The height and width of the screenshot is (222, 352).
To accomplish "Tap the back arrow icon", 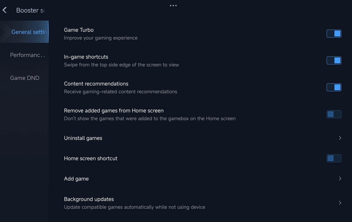I will [x=5, y=10].
